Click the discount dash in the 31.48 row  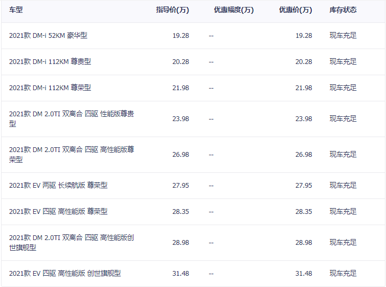tap(211, 274)
